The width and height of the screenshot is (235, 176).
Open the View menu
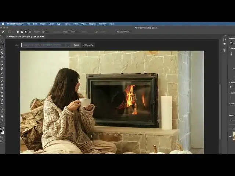(x=84, y=24)
